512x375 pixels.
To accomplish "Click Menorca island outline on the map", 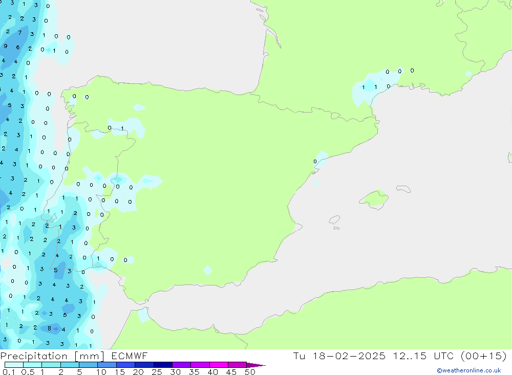I will tap(403, 189).
